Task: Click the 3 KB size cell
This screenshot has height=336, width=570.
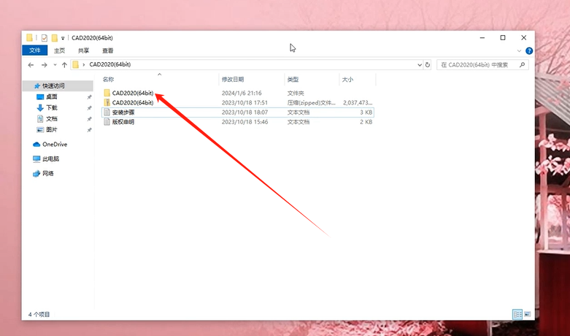Action: click(366, 112)
